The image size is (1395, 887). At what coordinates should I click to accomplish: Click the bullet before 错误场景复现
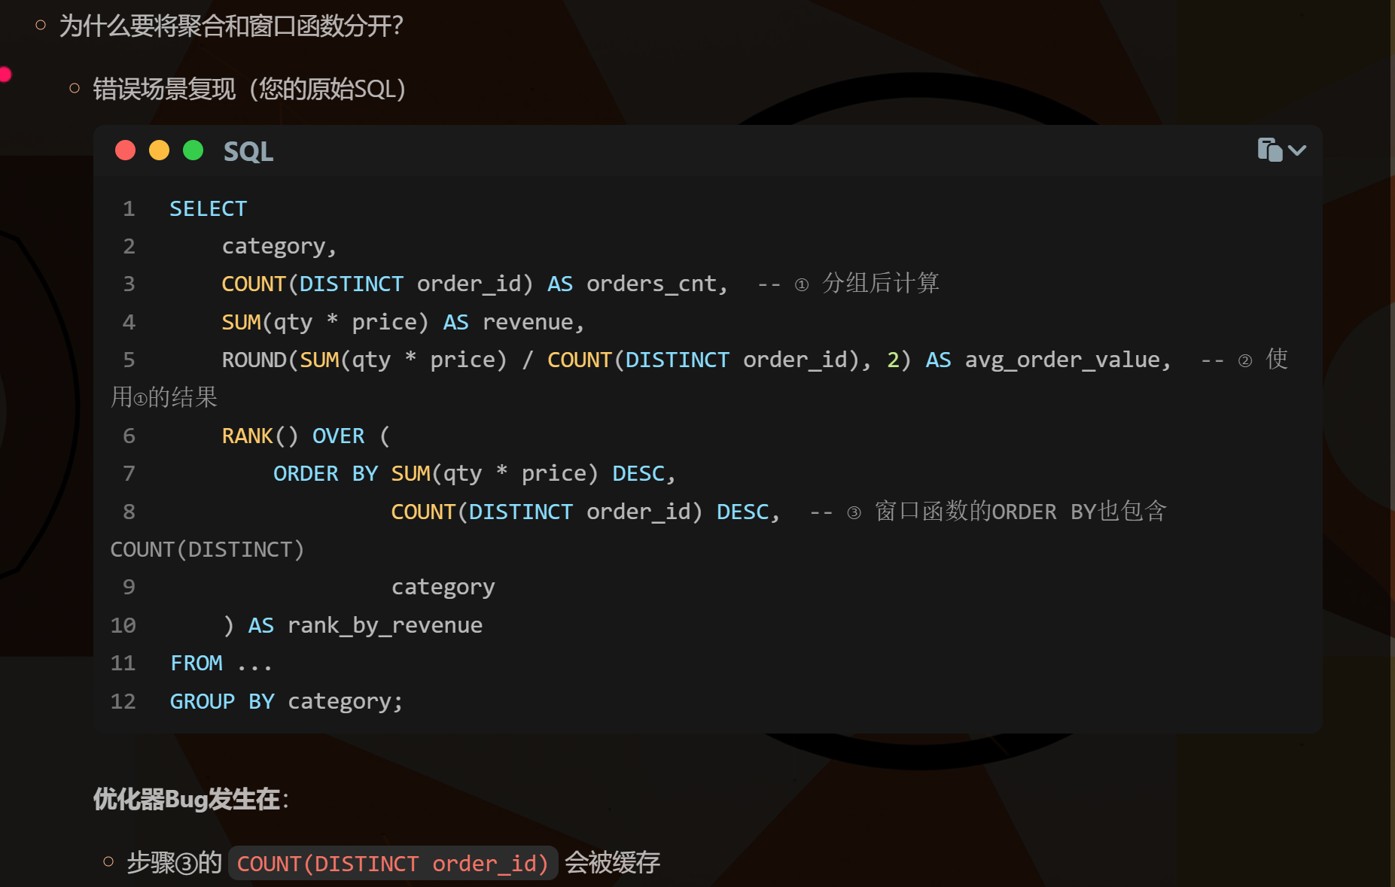pos(75,89)
